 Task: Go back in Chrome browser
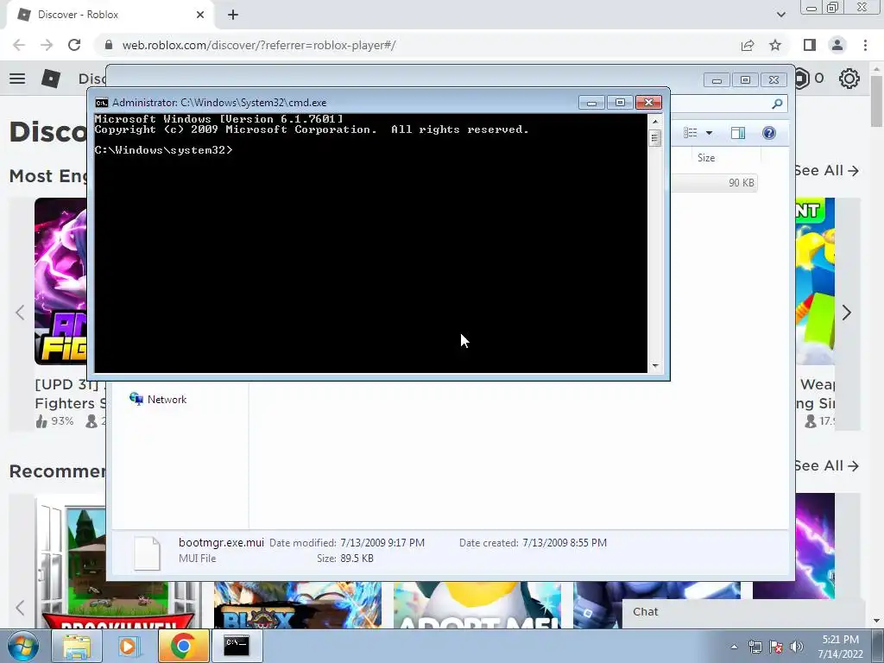tap(19, 45)
